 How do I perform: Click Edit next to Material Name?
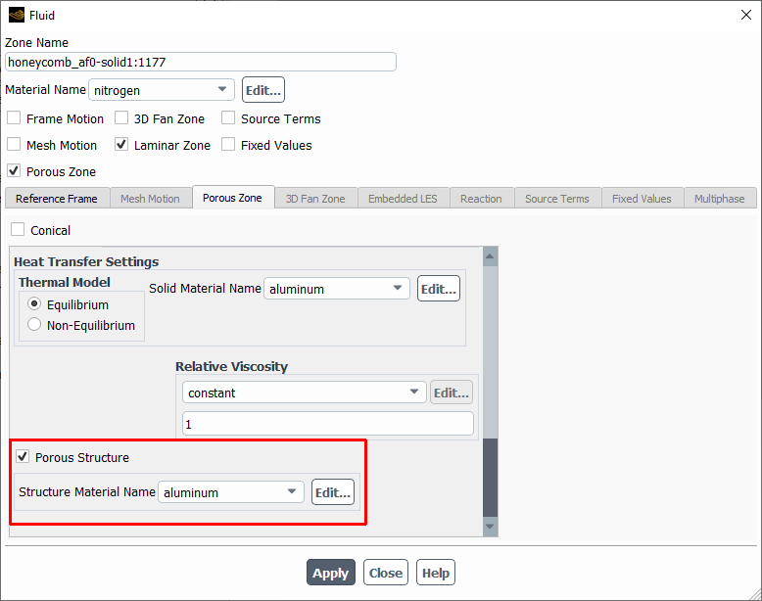[x=262, y=90]
